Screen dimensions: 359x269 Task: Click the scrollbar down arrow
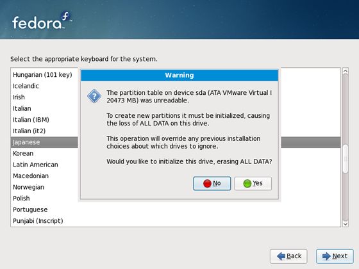click(346, 224)
